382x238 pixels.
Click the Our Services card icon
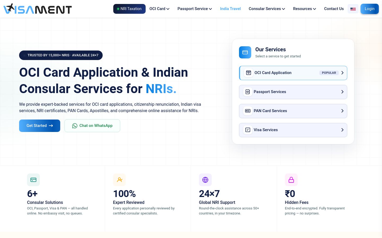click(x=245, y=52)
